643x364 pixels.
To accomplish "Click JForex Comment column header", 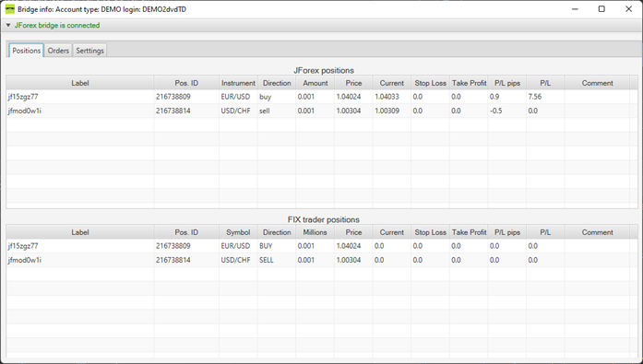I will [597, 83].
